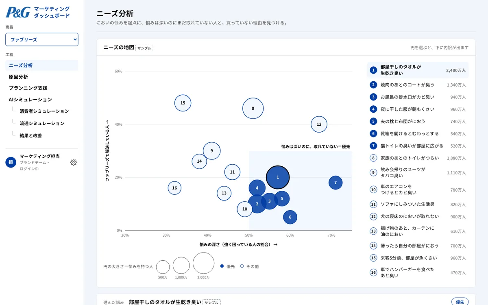Click the 1,880万人 value
This screenshot has height=305, width=488.
456,158
